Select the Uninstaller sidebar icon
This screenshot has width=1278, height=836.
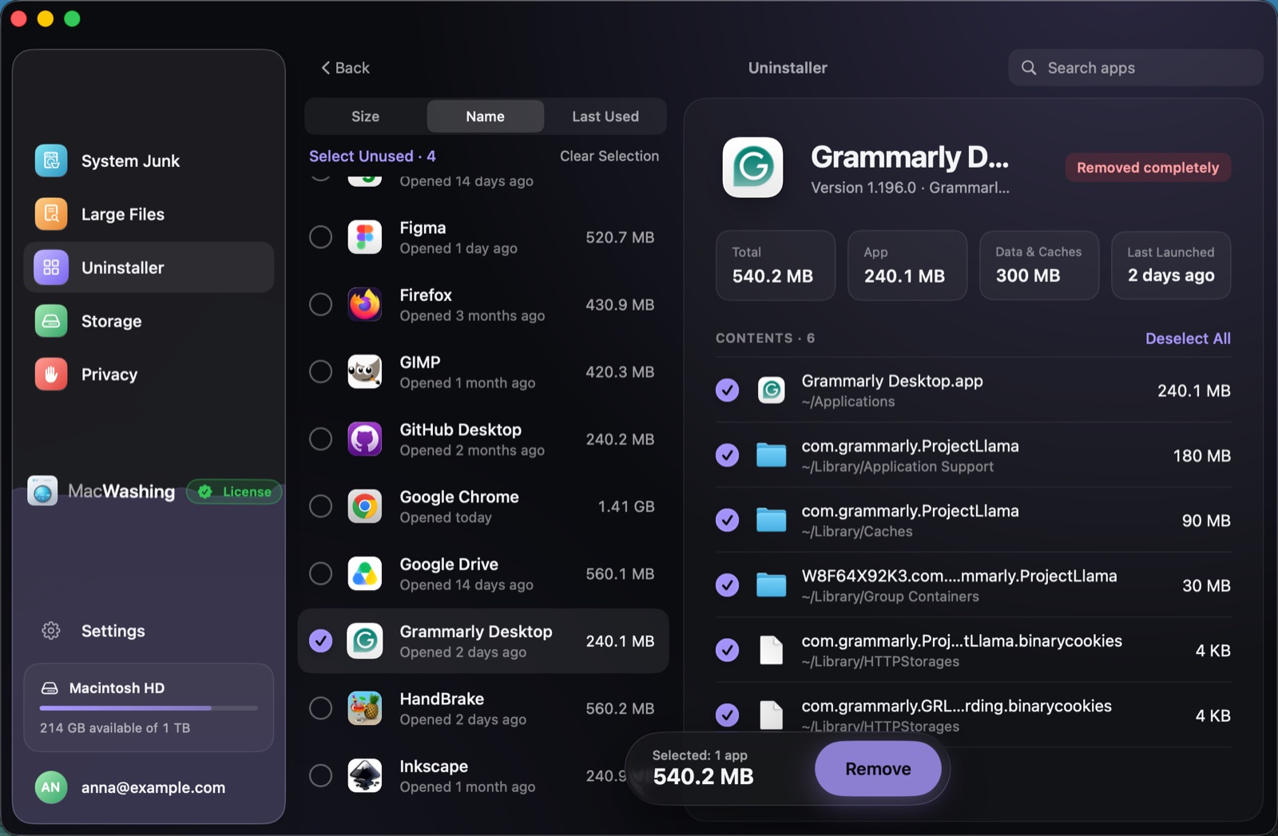[51, 267]
